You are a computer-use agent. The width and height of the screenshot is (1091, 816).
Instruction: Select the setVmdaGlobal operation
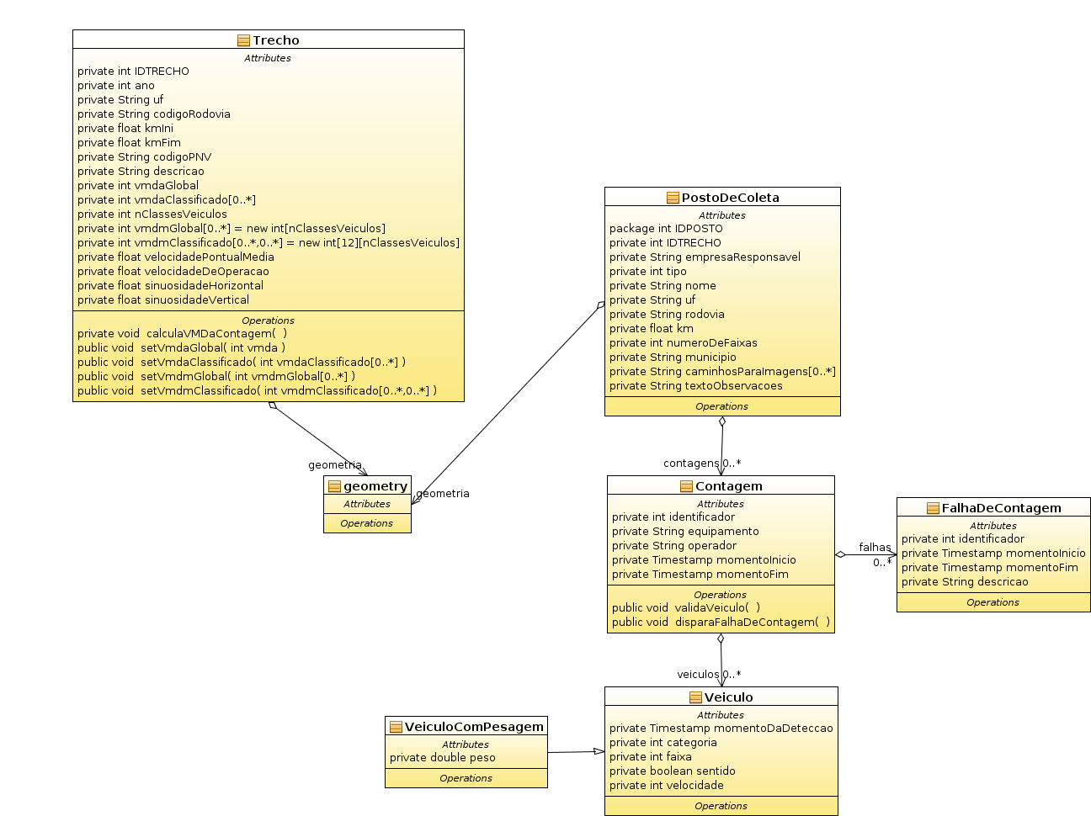point(182,348)
